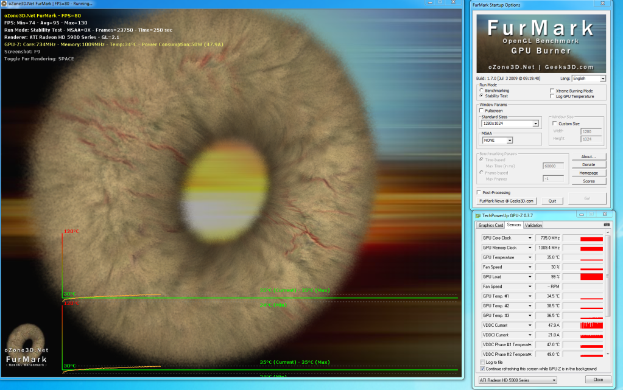Click the 'Toggle Fur Rendering: SPACE' overlay text
The image size is (623, 390).
coord(39,59)
